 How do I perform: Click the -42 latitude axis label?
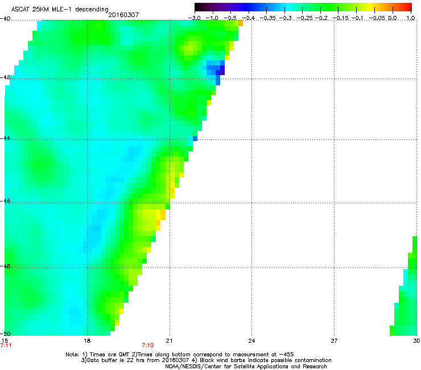click(5, 77)
